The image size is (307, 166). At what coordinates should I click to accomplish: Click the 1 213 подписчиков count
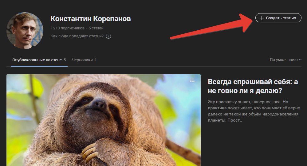point(67,28)
